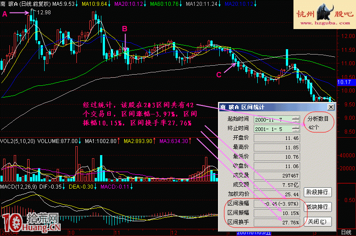The width and height of the screenshot is (356, 236).
Task: Click the 关闭(C) button
Action: click(318, 222)
